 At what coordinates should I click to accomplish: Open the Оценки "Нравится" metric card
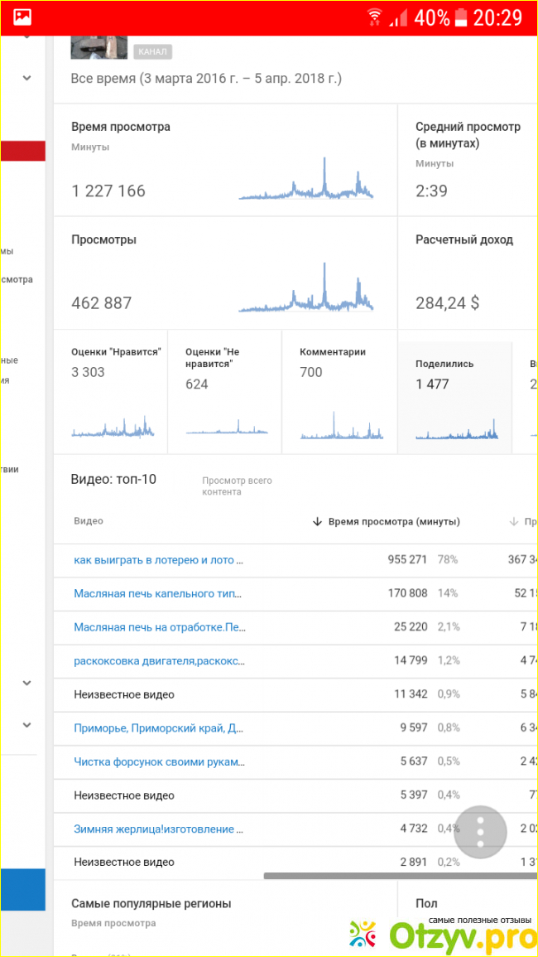pos(111,391)
